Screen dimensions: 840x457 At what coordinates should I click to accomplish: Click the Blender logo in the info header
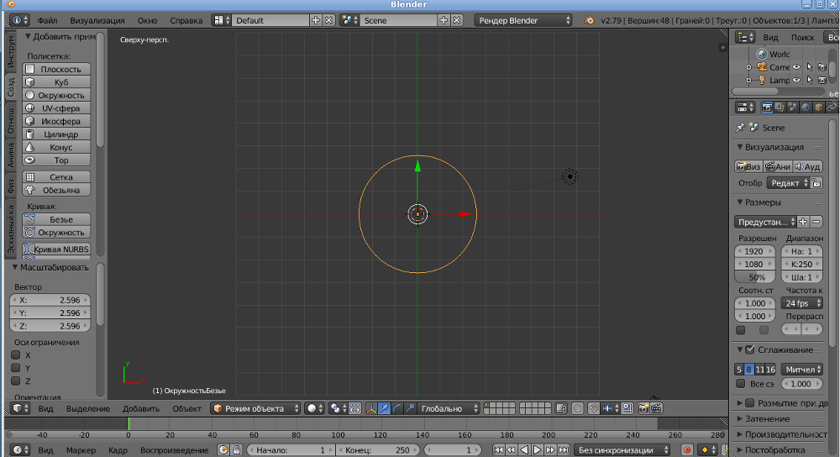[x=590, y=20]
